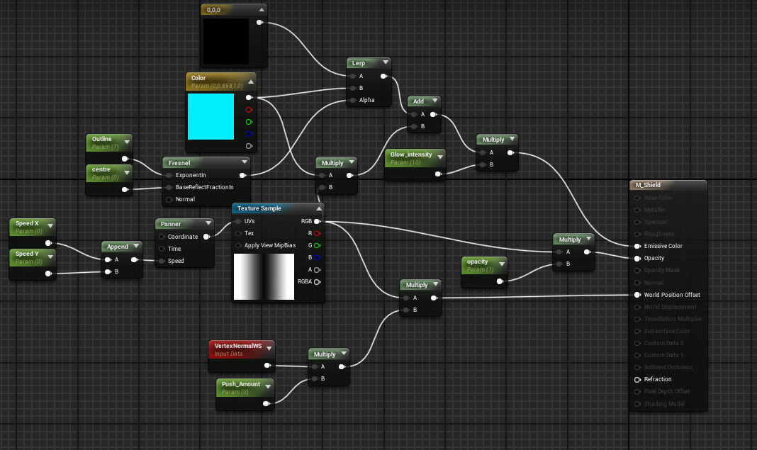Click the Glow_intensity output pin

pos(438,174)
